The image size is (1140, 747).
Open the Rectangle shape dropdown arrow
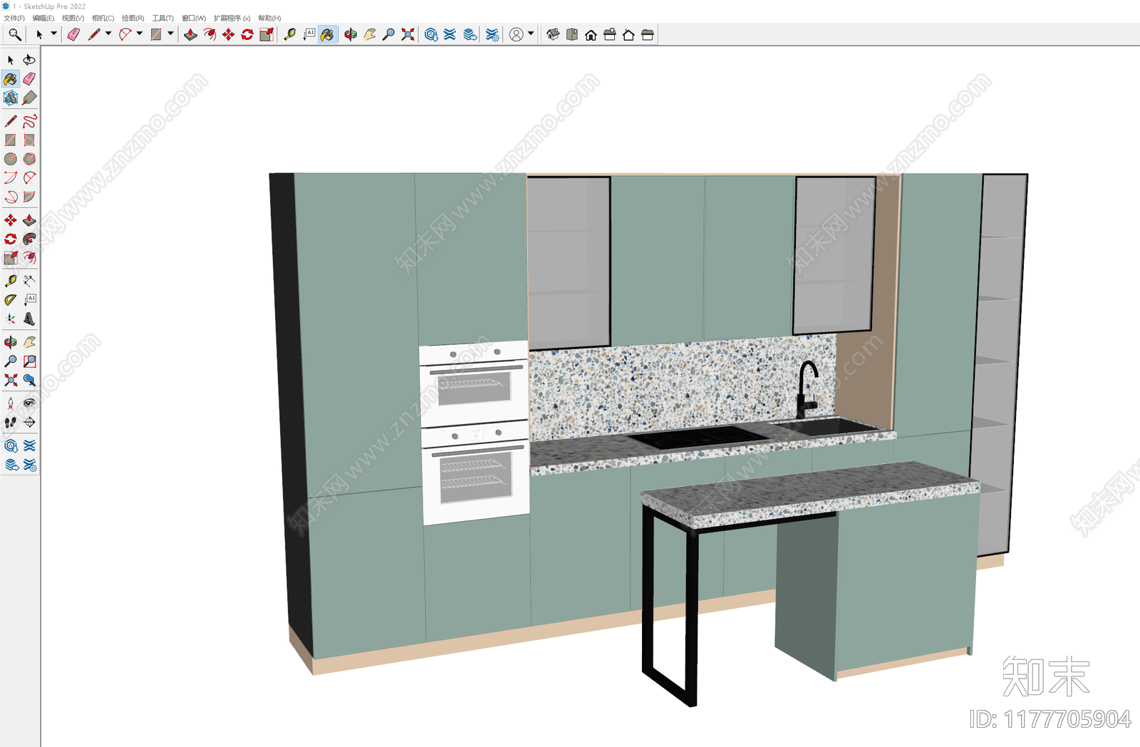tap(170, 34)
